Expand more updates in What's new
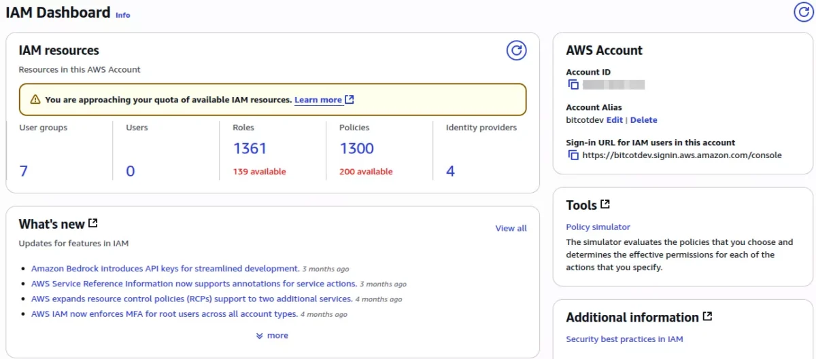 [272, 335]
